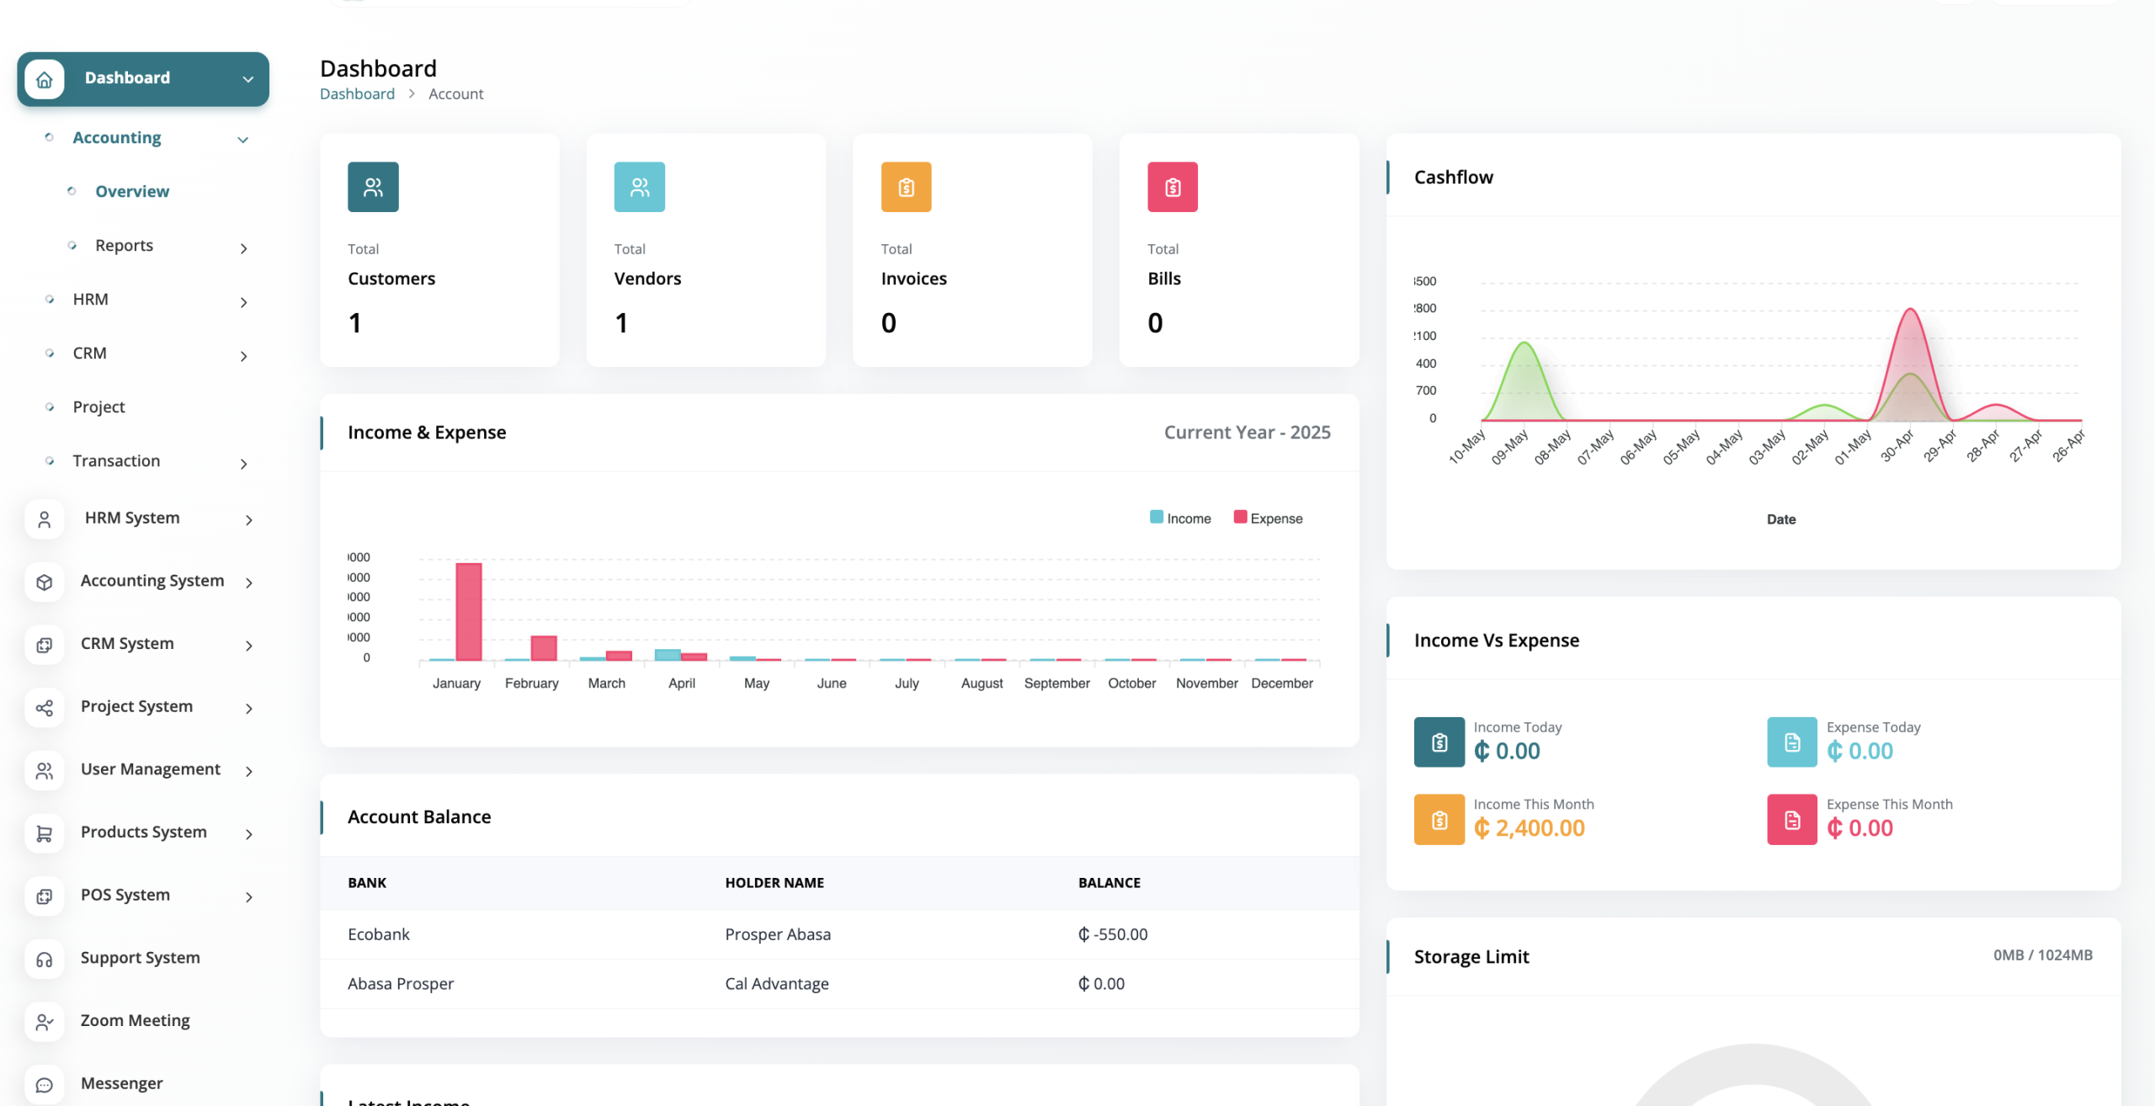Expand the Products System chevron

pyautogui.click(x=249, y=834)
